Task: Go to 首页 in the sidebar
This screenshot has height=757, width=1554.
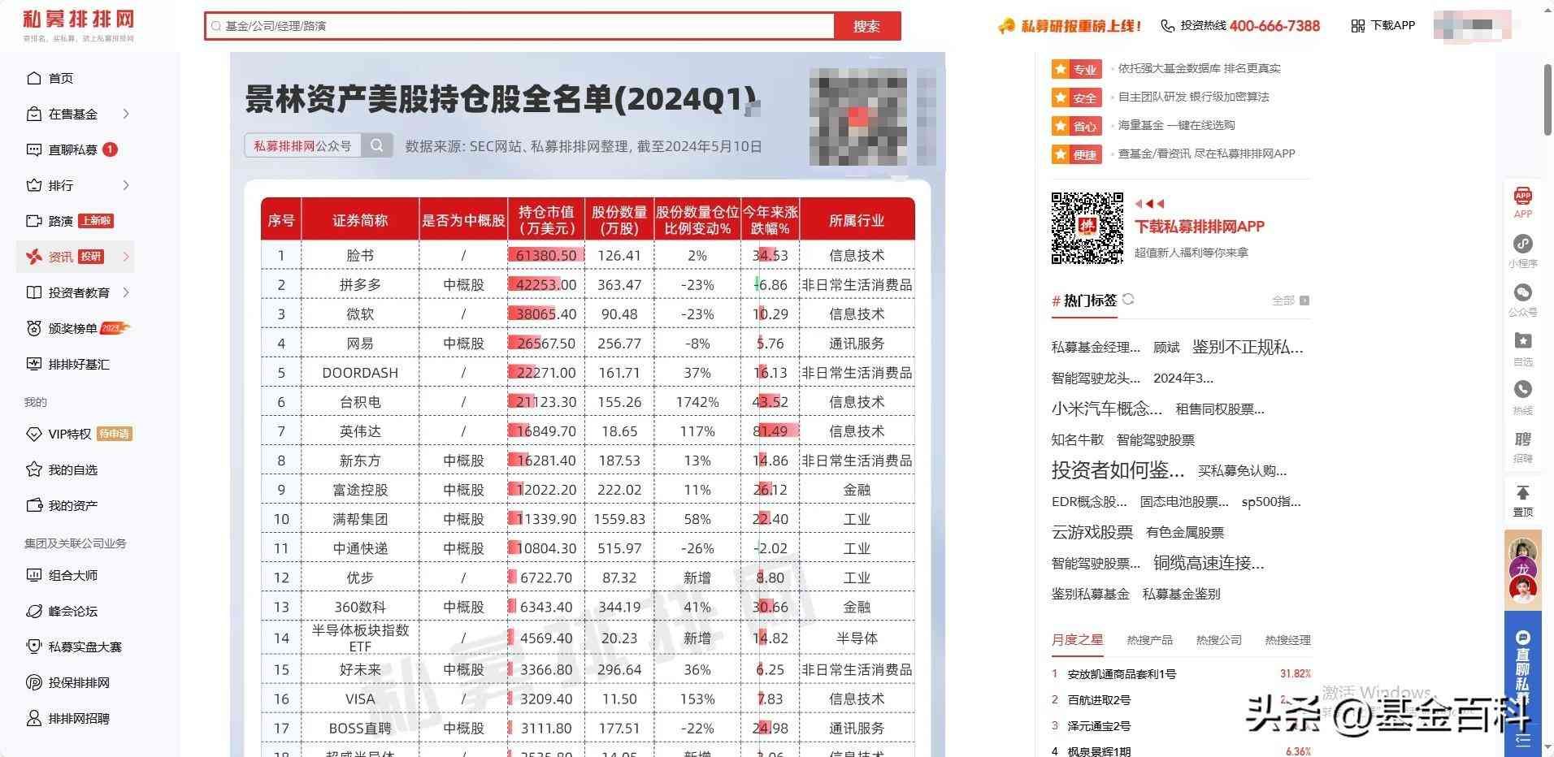Action: pos(61,78)
